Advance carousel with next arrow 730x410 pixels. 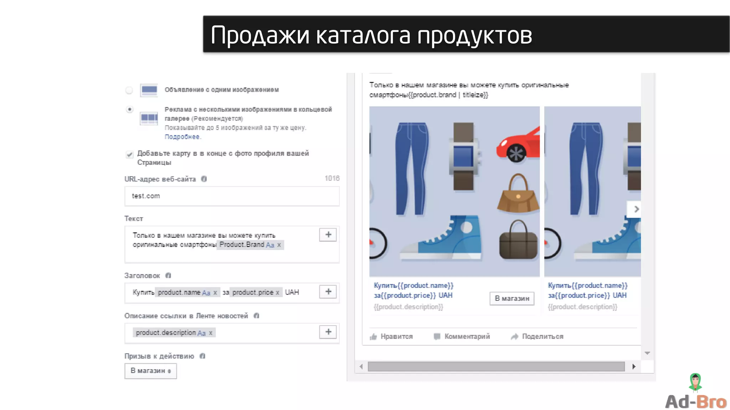click(634, 209)
